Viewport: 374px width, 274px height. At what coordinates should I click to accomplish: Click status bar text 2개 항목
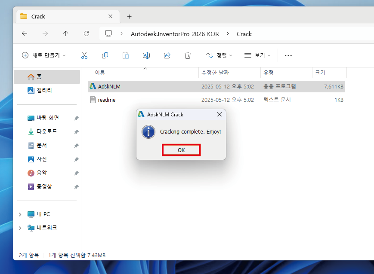click(29, 255)
